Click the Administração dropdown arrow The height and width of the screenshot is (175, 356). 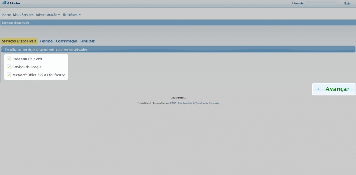(x=59, y=15)
